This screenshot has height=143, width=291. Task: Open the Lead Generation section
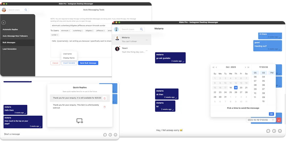pyautogui.click(x=9, y=49)
